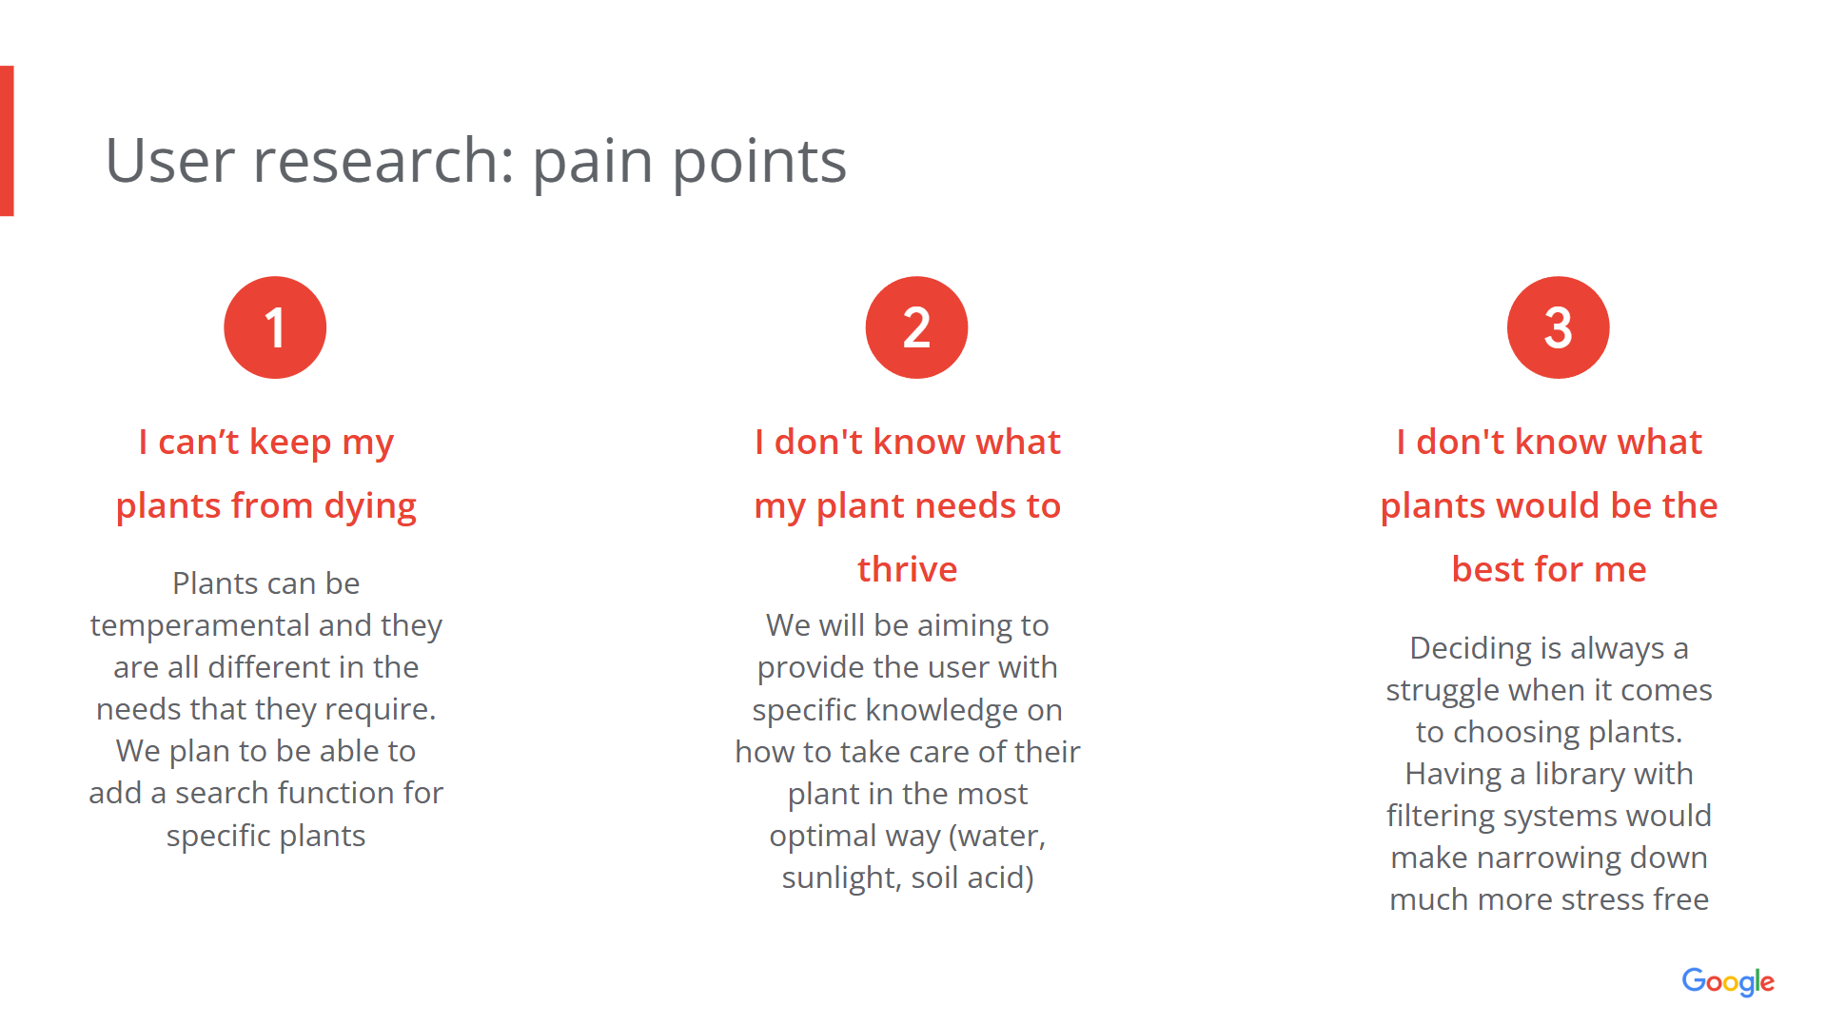Select text 'much more stress free'
The image size is (1826, 1026).
pos(1549,899)
